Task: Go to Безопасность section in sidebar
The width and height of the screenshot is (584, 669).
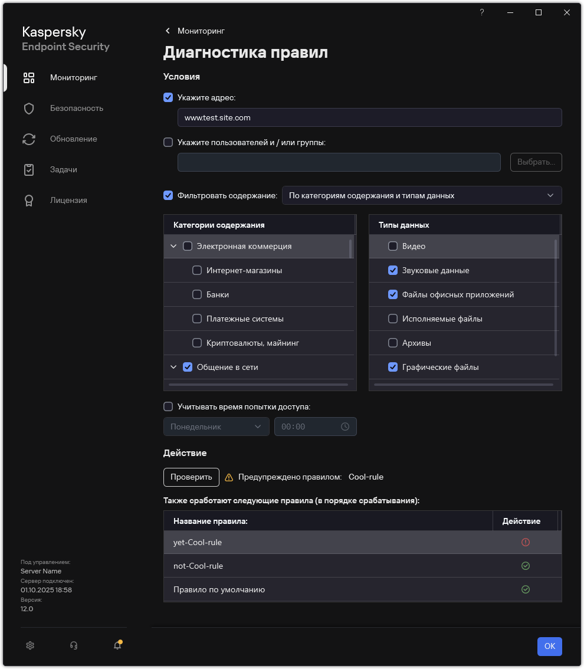Action: click(77, 108)
